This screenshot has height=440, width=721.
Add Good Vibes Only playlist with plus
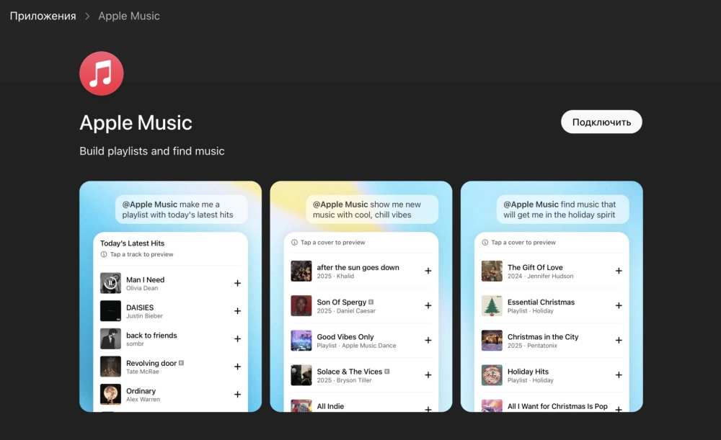tap(428, 341)
